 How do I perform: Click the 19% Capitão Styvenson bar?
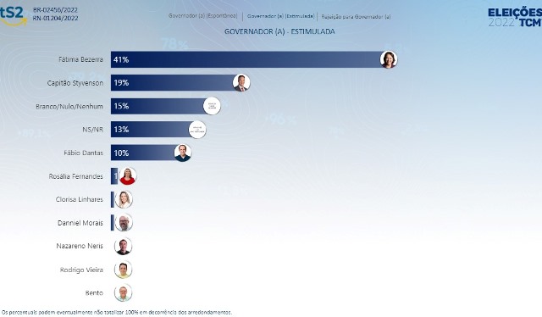pos(176,83)
